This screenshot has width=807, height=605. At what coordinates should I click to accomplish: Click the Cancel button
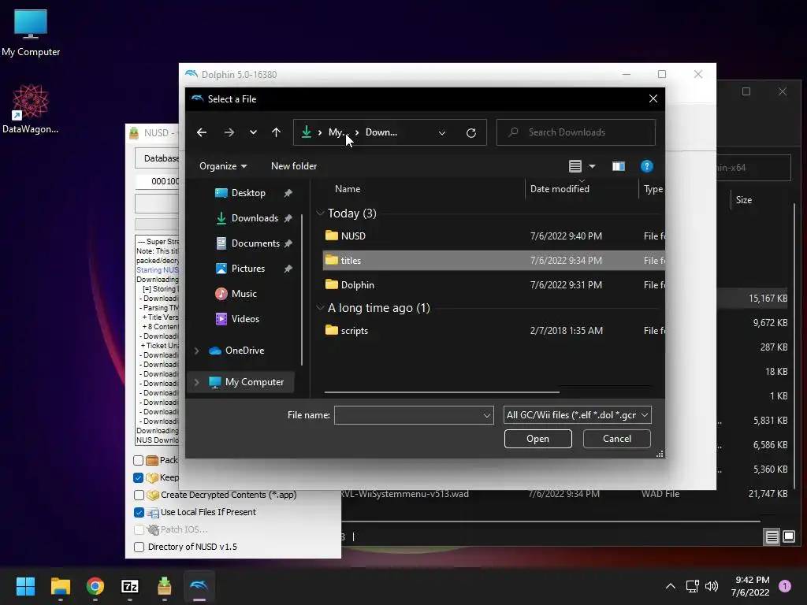click(x=616, y=439)
